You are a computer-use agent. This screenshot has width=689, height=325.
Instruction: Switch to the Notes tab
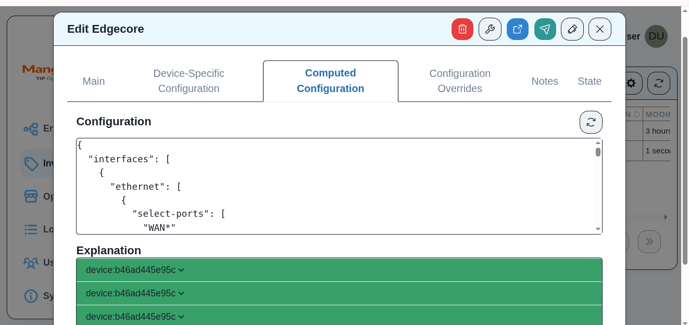tap(545, 81)
